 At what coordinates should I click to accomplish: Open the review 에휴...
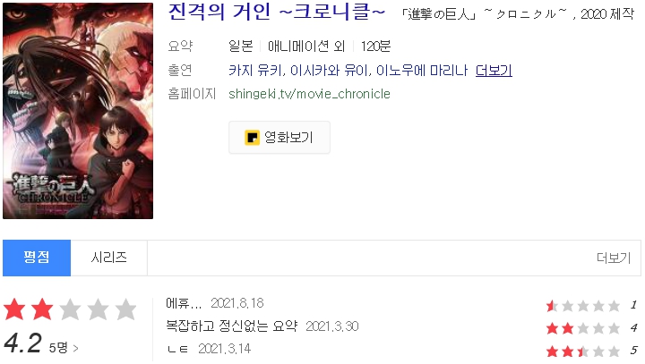184,303
